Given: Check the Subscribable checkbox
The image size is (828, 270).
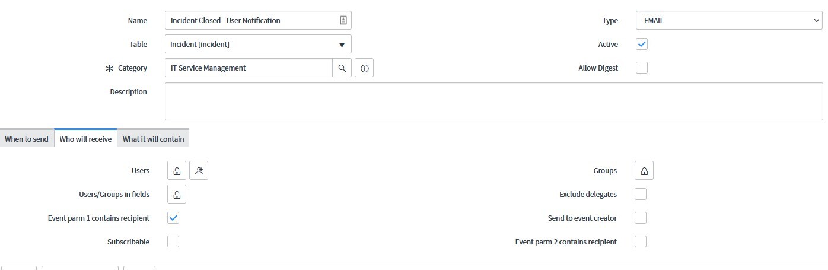Looking at the screenshot, I should (173, 242).
